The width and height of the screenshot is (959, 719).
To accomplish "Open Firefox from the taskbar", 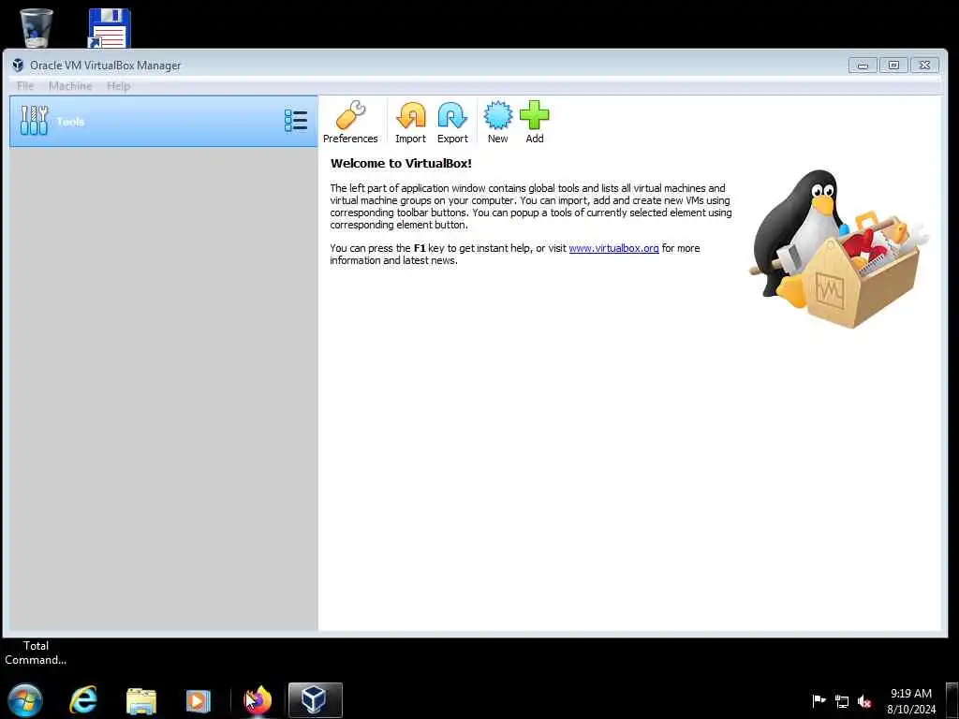I will [x=258, y=700].
